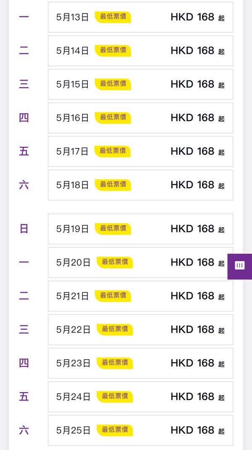Screen dimensions: 252x450
Task: Open the fare calendar grid view icon
Action: pyautogui.click(x=239, y=266)
